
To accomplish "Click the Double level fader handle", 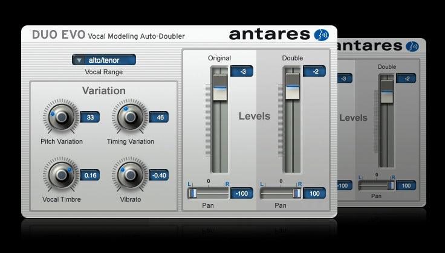I will click(293, 86).
